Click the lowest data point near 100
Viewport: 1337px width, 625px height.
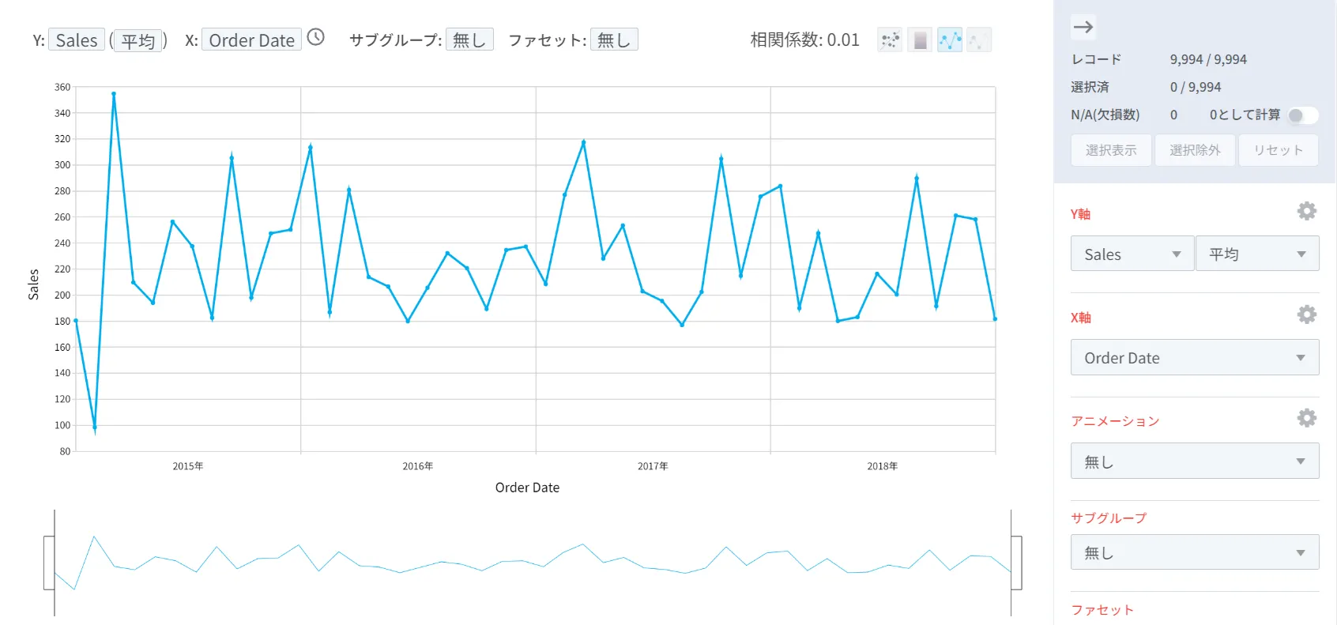pyautogui.click(x=95, y=427)
